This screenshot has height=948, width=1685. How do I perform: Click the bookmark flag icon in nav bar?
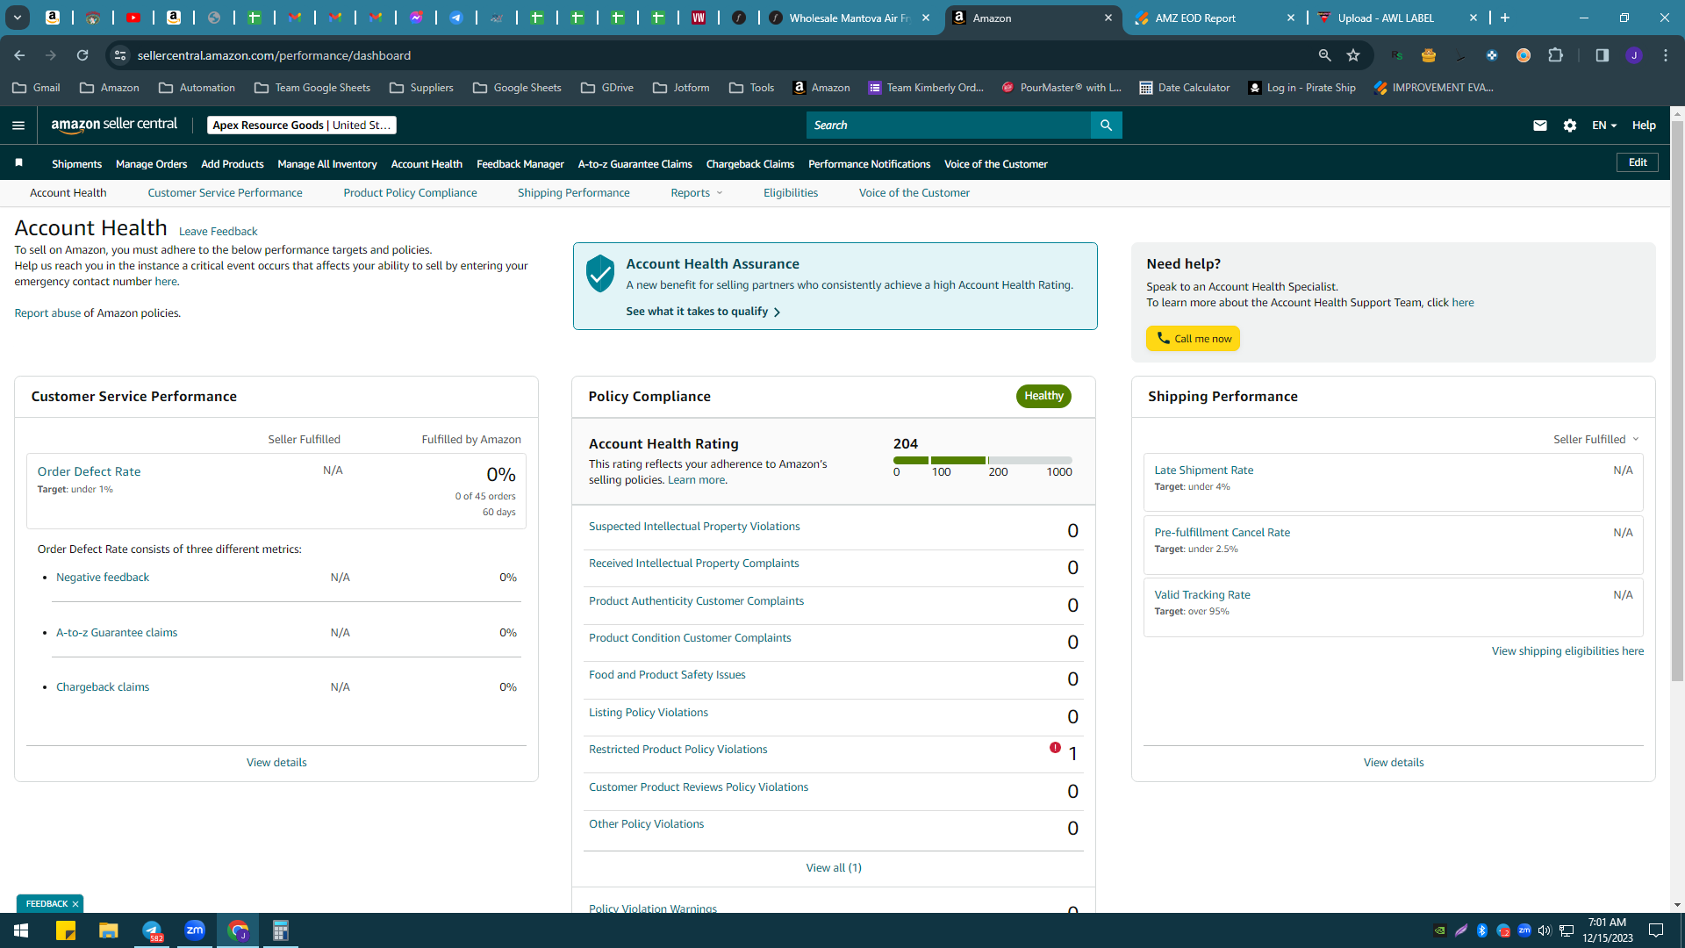19,163
